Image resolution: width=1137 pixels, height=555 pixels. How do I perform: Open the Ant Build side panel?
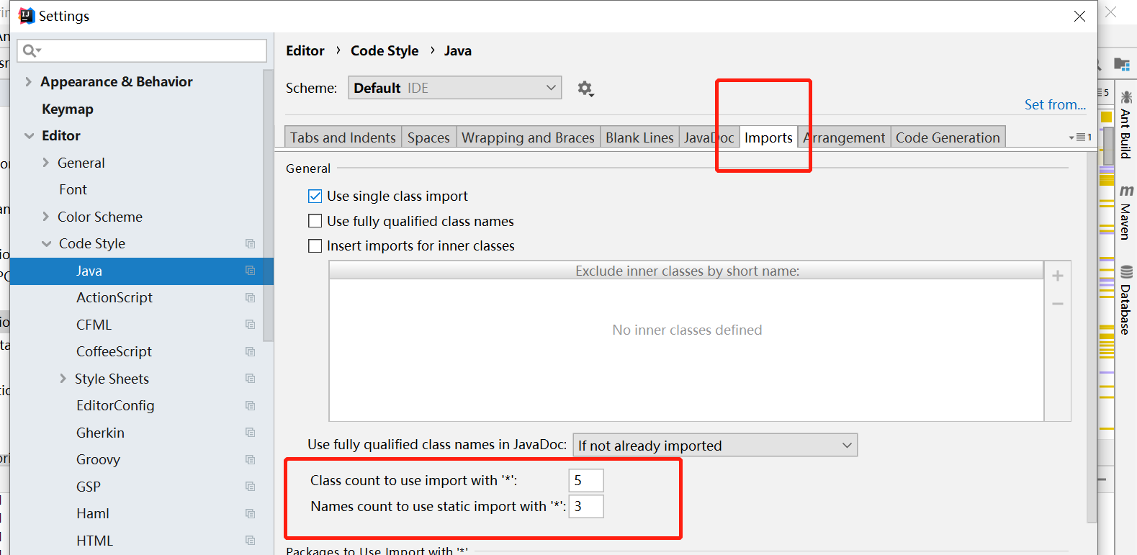click(1125, 126)
